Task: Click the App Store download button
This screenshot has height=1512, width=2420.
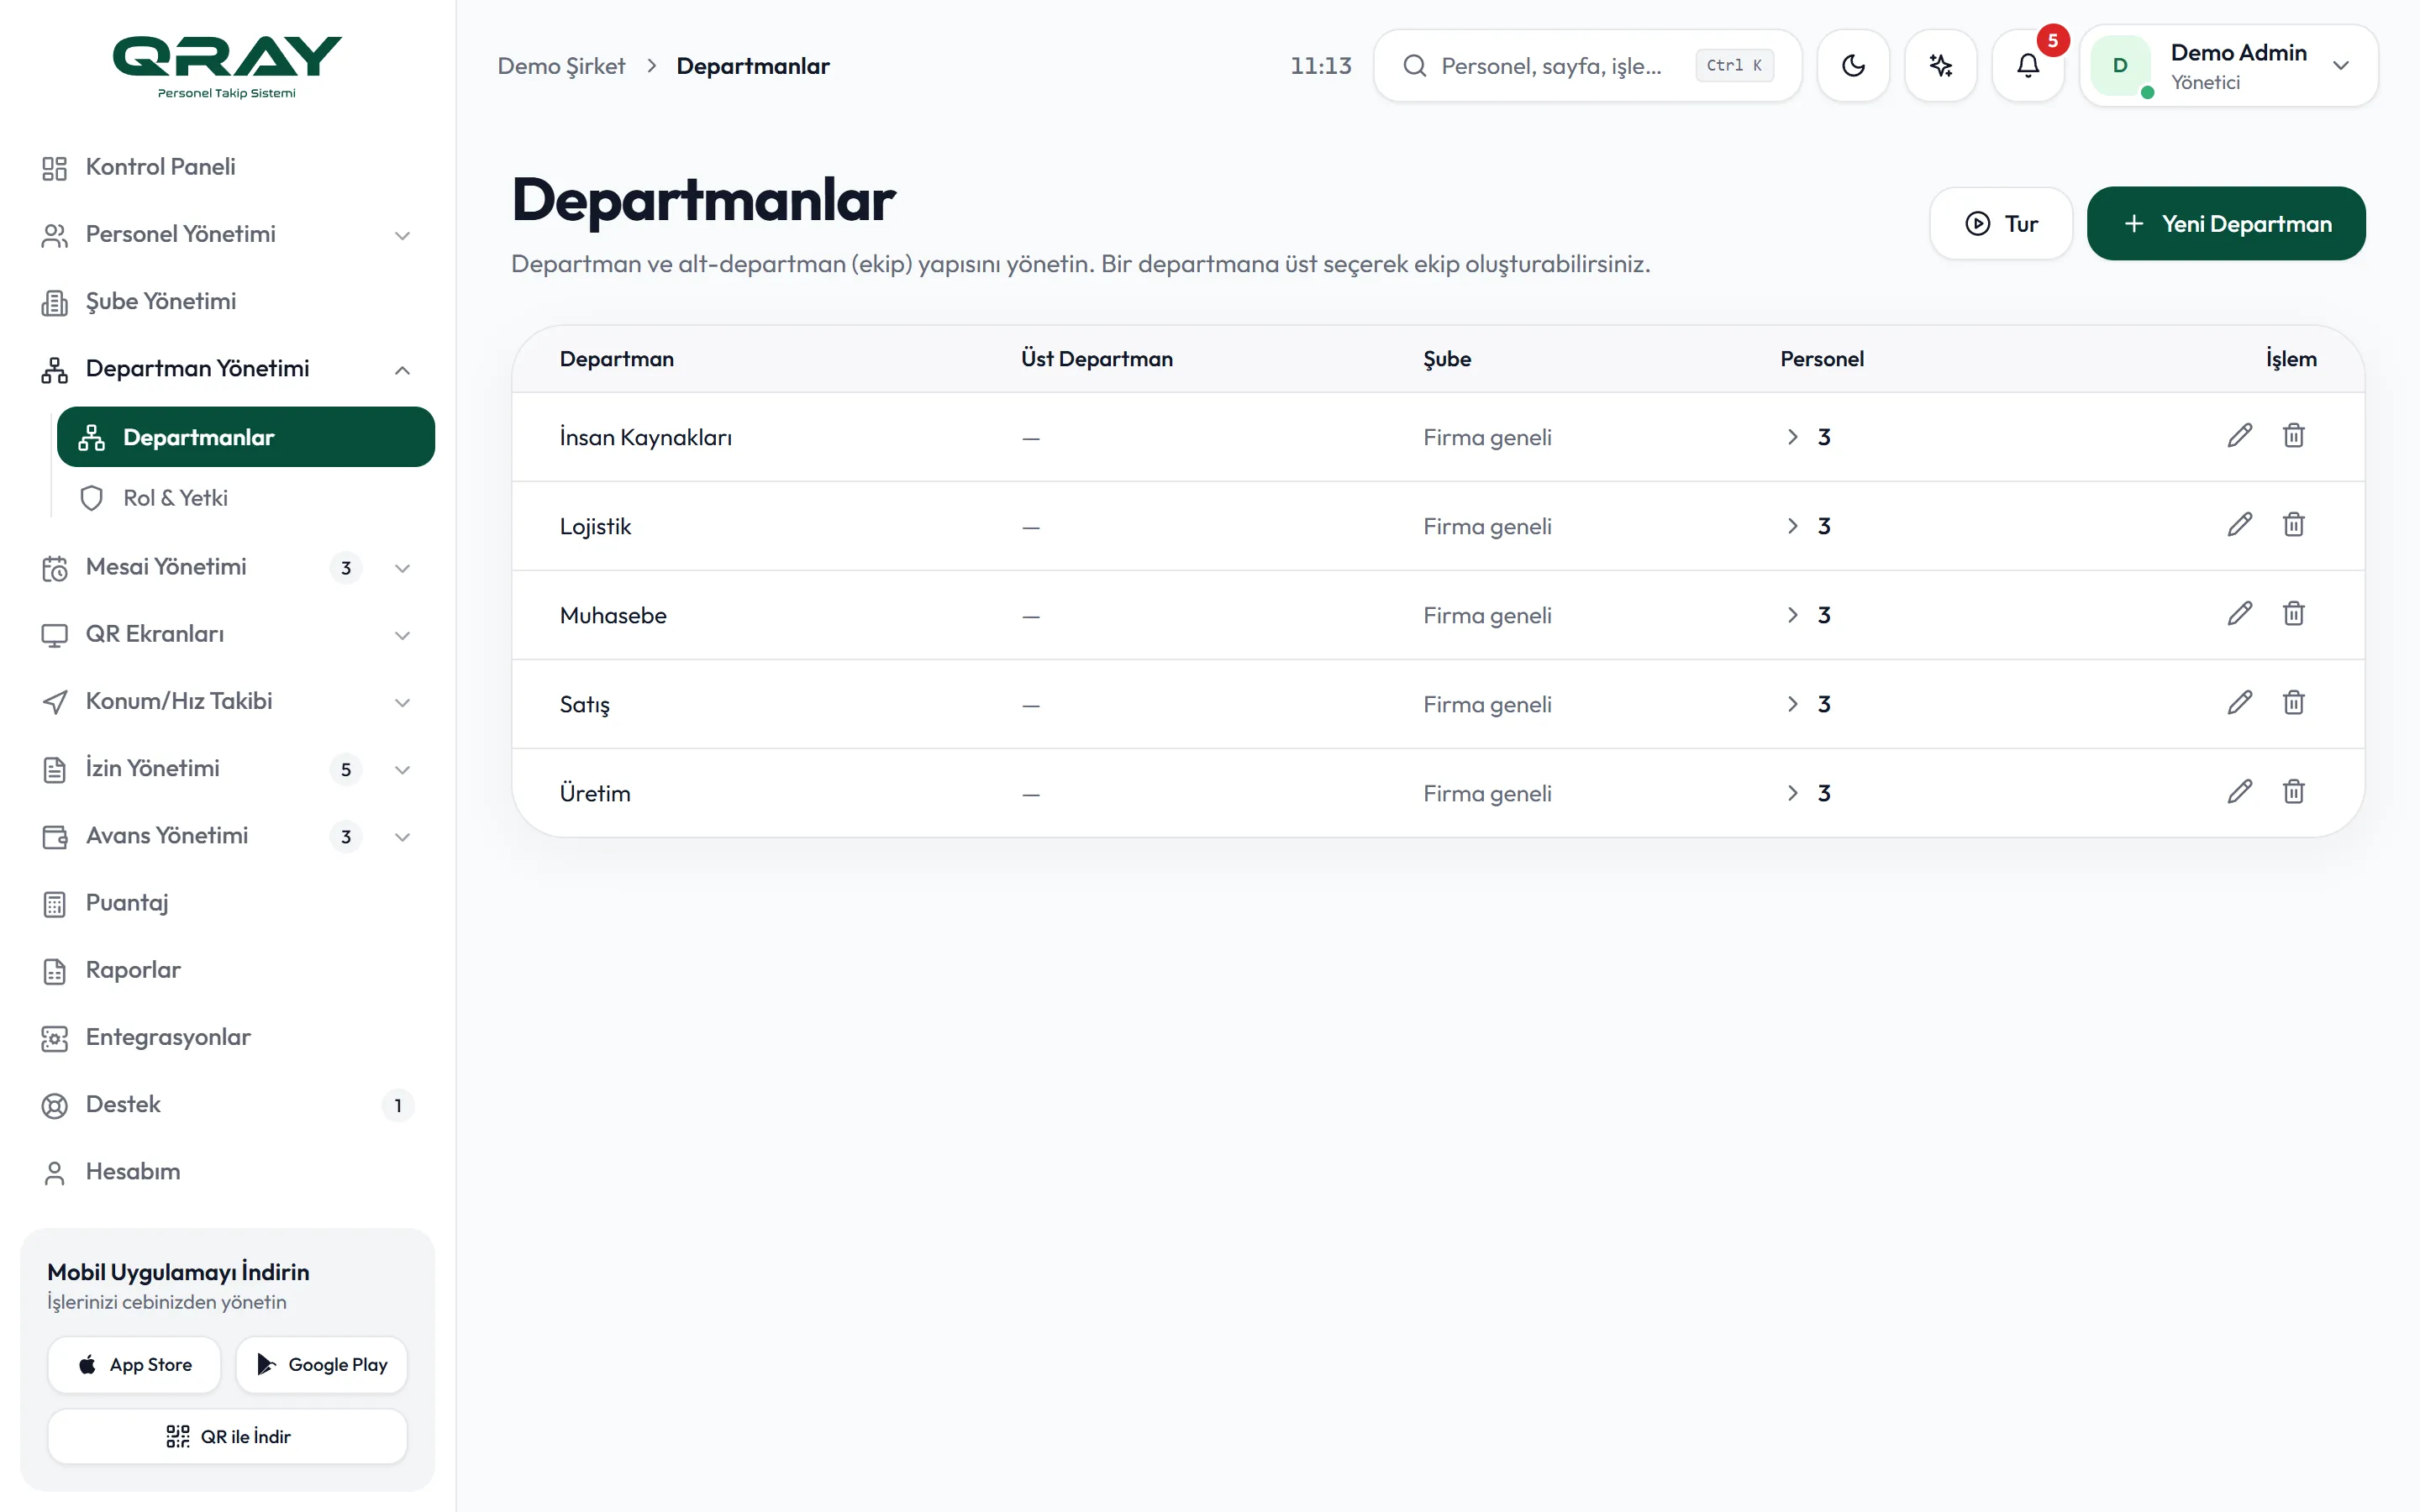Action: click(x=134, y=1364)
